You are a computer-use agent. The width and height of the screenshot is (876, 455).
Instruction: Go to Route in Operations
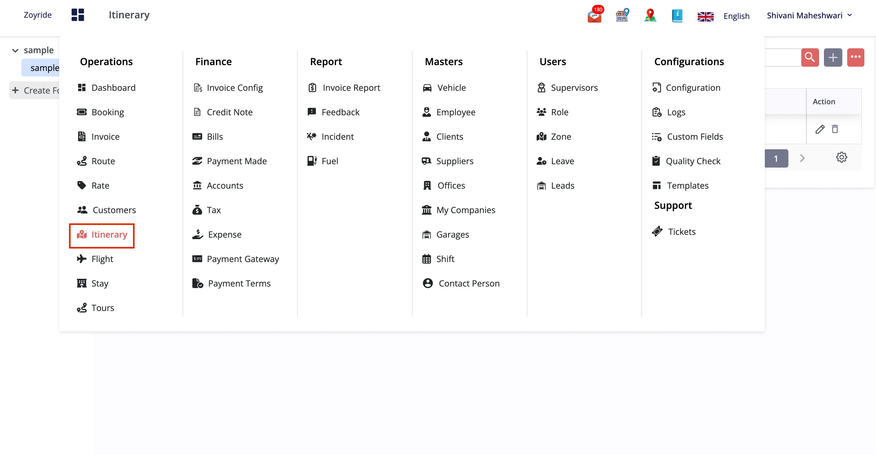coord(96,161)
